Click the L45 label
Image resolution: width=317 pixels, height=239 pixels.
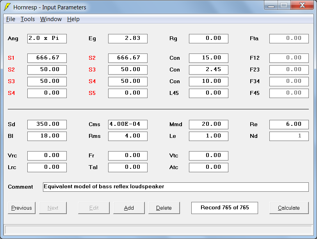pos(174,93)
